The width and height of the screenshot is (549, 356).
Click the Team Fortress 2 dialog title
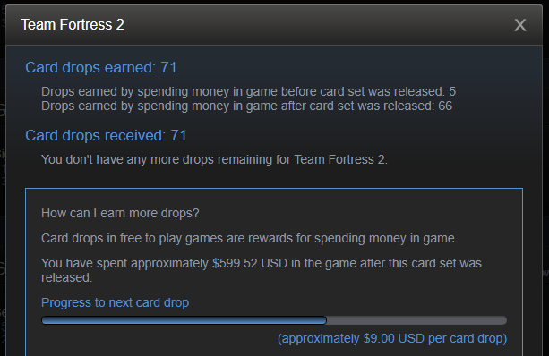73,25
